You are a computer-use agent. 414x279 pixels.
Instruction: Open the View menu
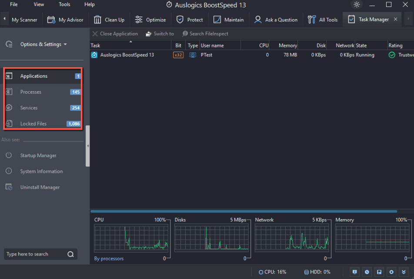(39, 4)
